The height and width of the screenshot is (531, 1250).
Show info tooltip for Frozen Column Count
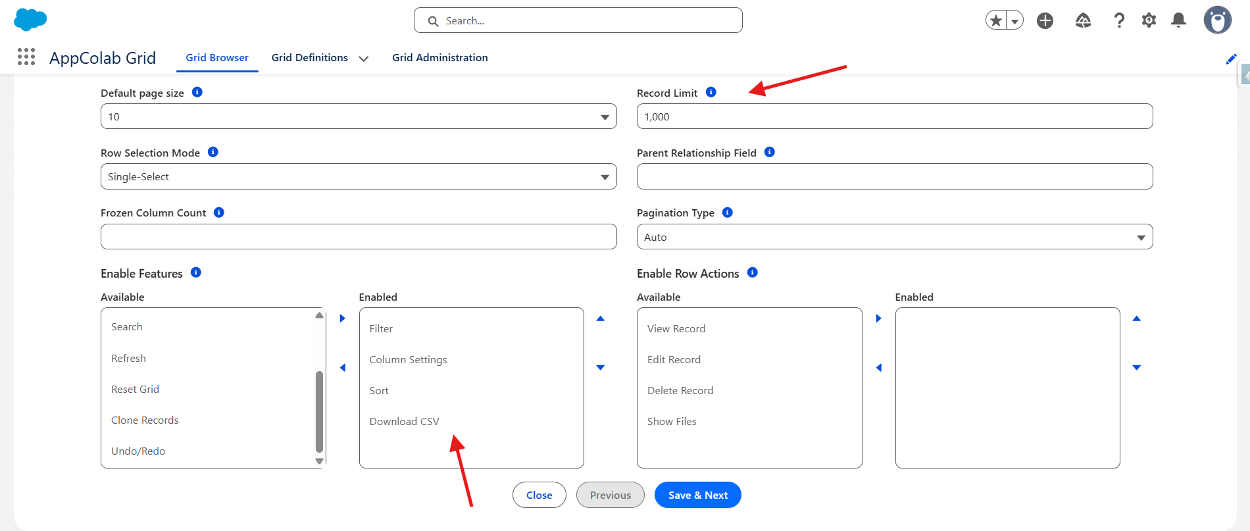pos(219,213)
